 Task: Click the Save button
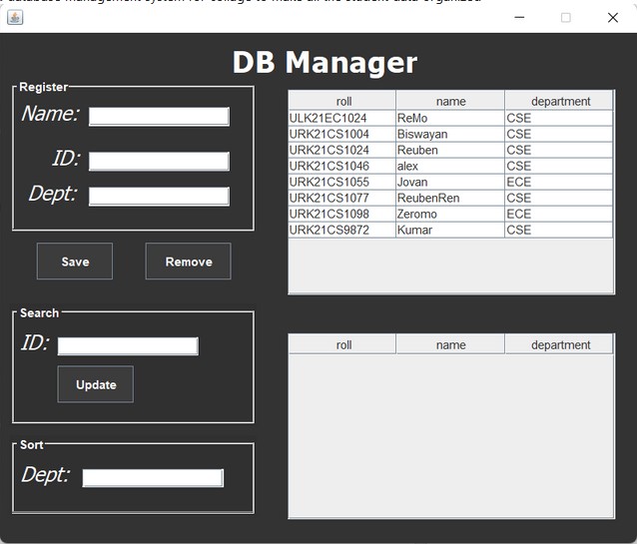[75, 262]
